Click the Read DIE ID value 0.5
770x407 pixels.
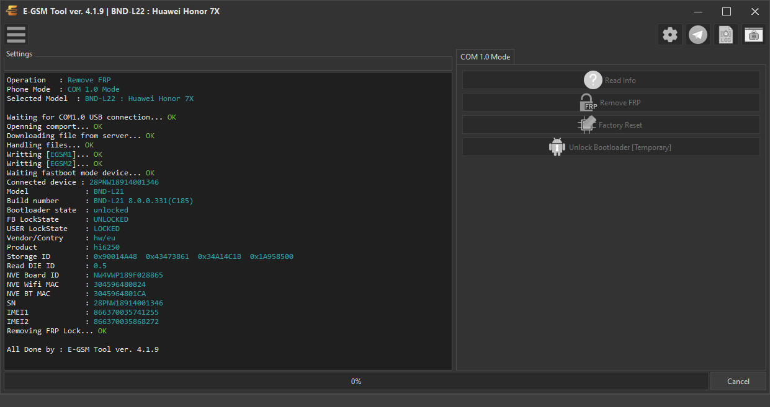point(100,266)
